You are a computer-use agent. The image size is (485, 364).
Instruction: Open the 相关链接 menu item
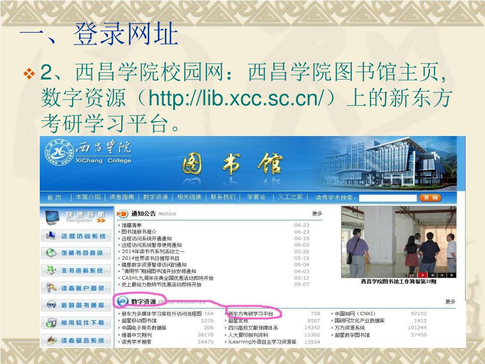pos(189,197)
